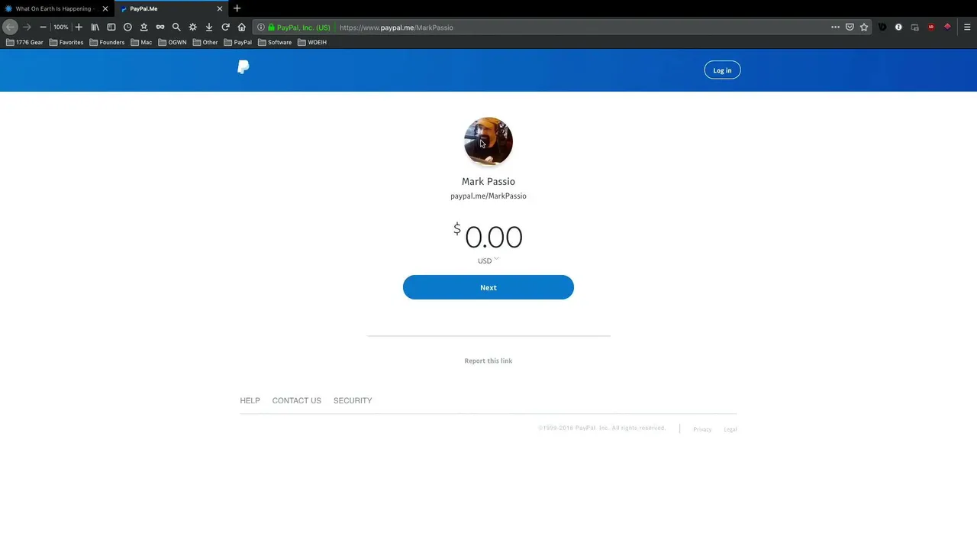
Task: Open preferences via the gear icon
Action: coord(193,27)
